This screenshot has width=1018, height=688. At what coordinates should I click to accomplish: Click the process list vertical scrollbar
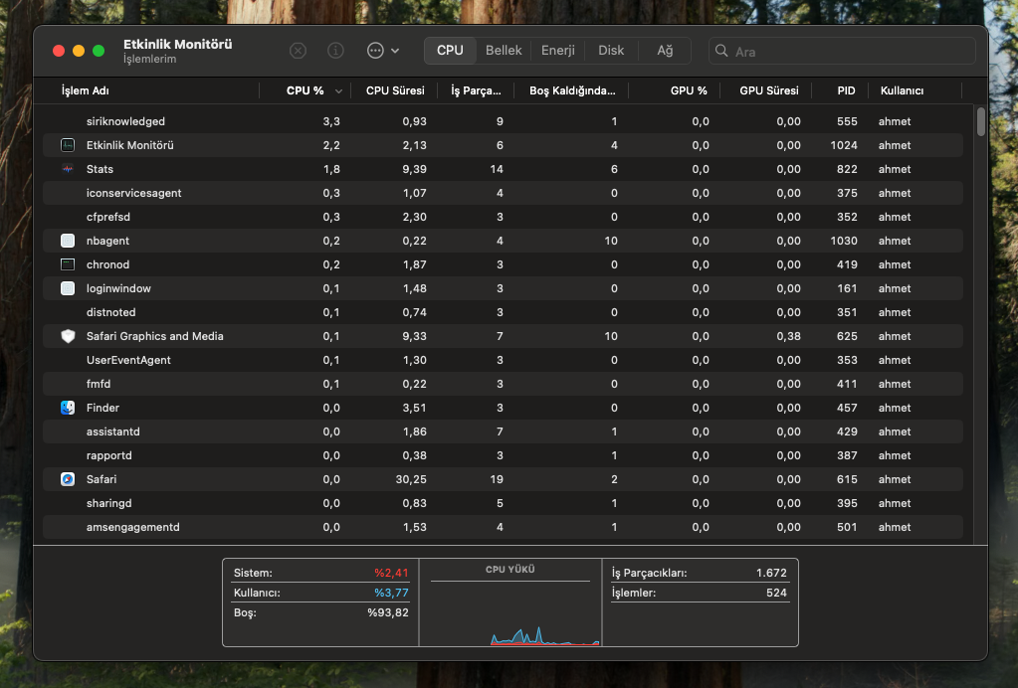point(981,121)
